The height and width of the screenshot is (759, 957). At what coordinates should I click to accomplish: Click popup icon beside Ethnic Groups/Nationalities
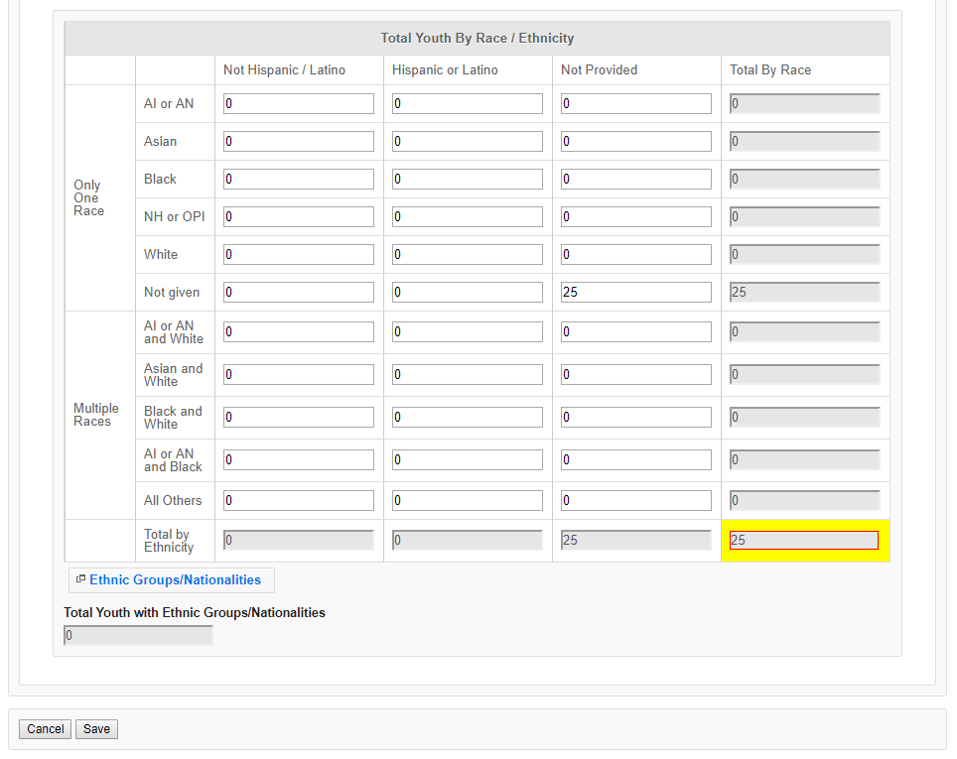(80, 579)
